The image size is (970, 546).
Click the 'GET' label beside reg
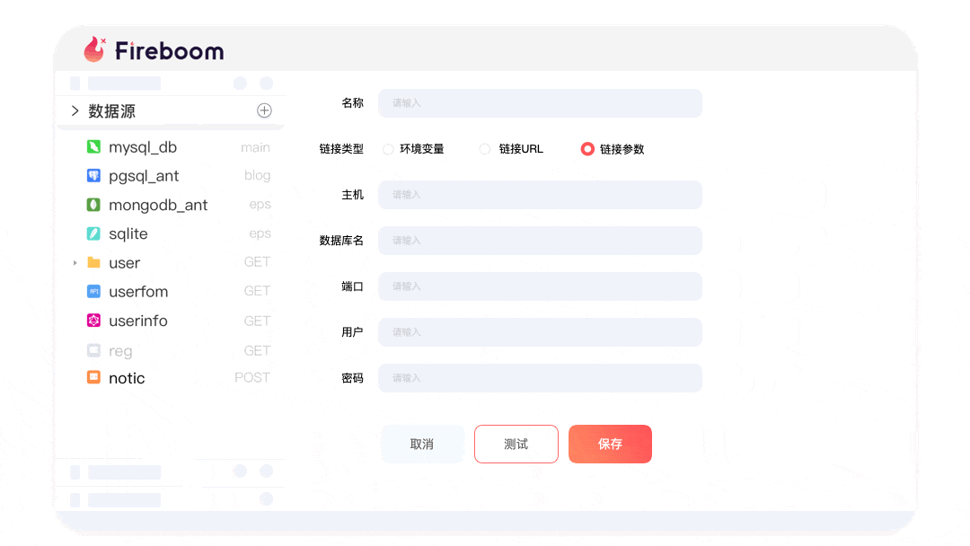click(257, 350)
